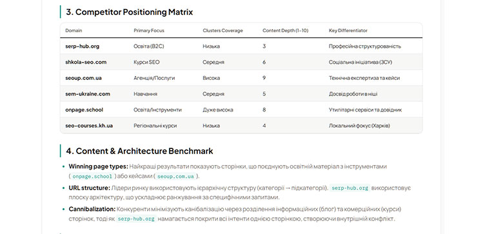This screenshot has height=234, width=485.
Task: Click Середня coverage in shkola-seo.com row
Action: click(x=213, y=62)
